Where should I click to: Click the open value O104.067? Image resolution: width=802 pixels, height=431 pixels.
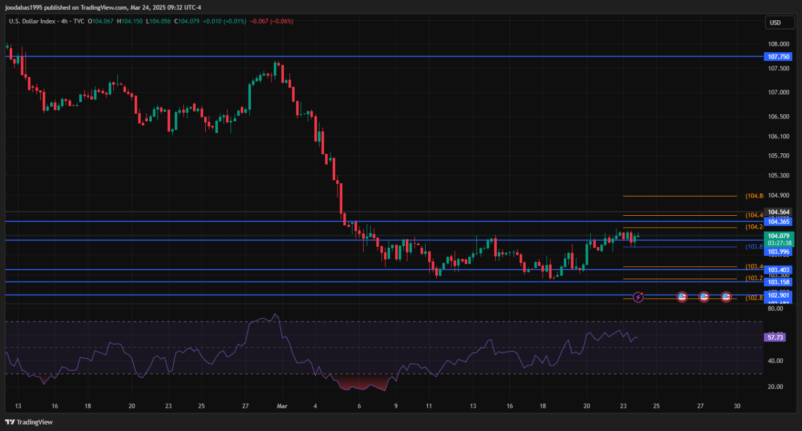coord(101,21)
